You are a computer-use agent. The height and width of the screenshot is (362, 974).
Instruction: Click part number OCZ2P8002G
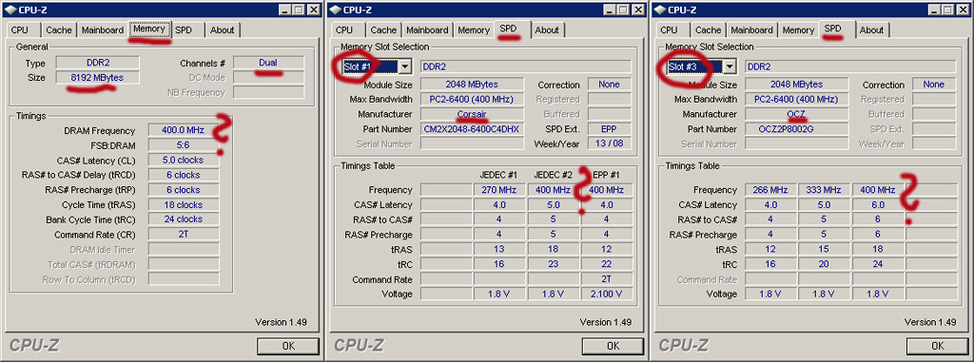pyautogui.click(x=796, y=129)
